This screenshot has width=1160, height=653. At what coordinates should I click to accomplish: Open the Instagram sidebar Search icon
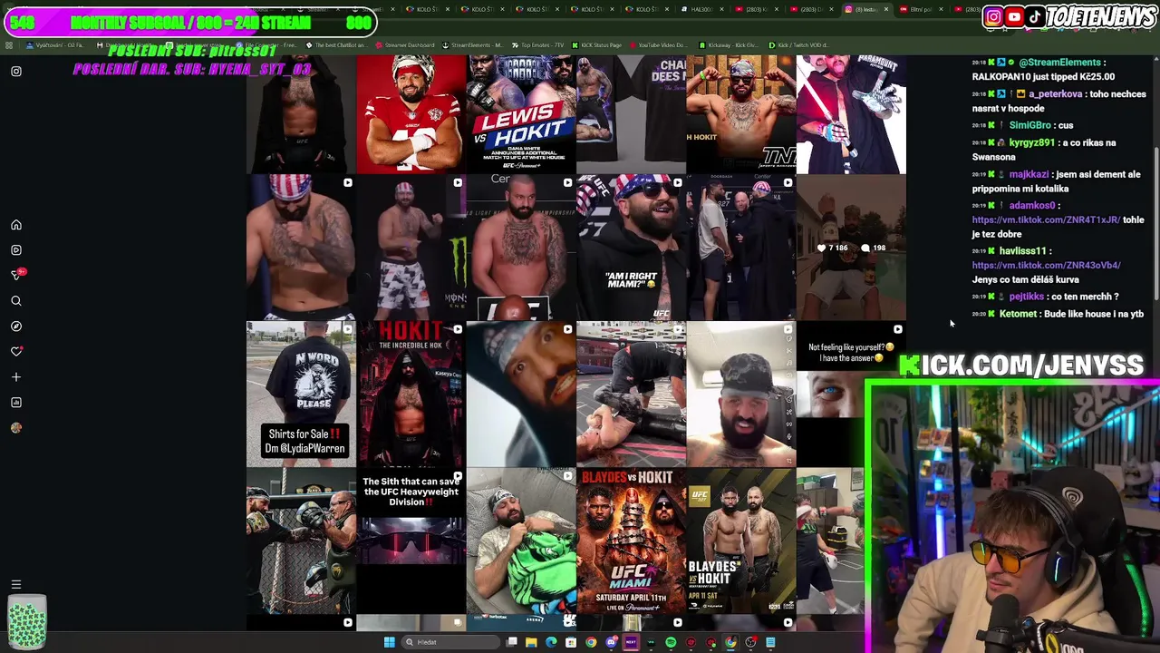[15, 301]
